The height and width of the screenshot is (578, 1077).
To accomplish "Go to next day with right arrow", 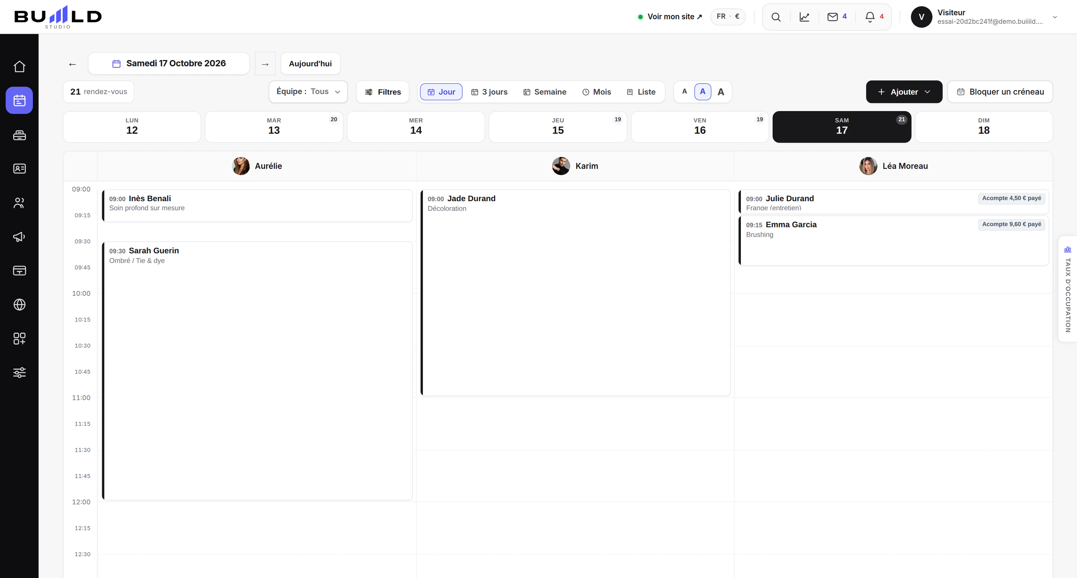I will coord(265,64).
